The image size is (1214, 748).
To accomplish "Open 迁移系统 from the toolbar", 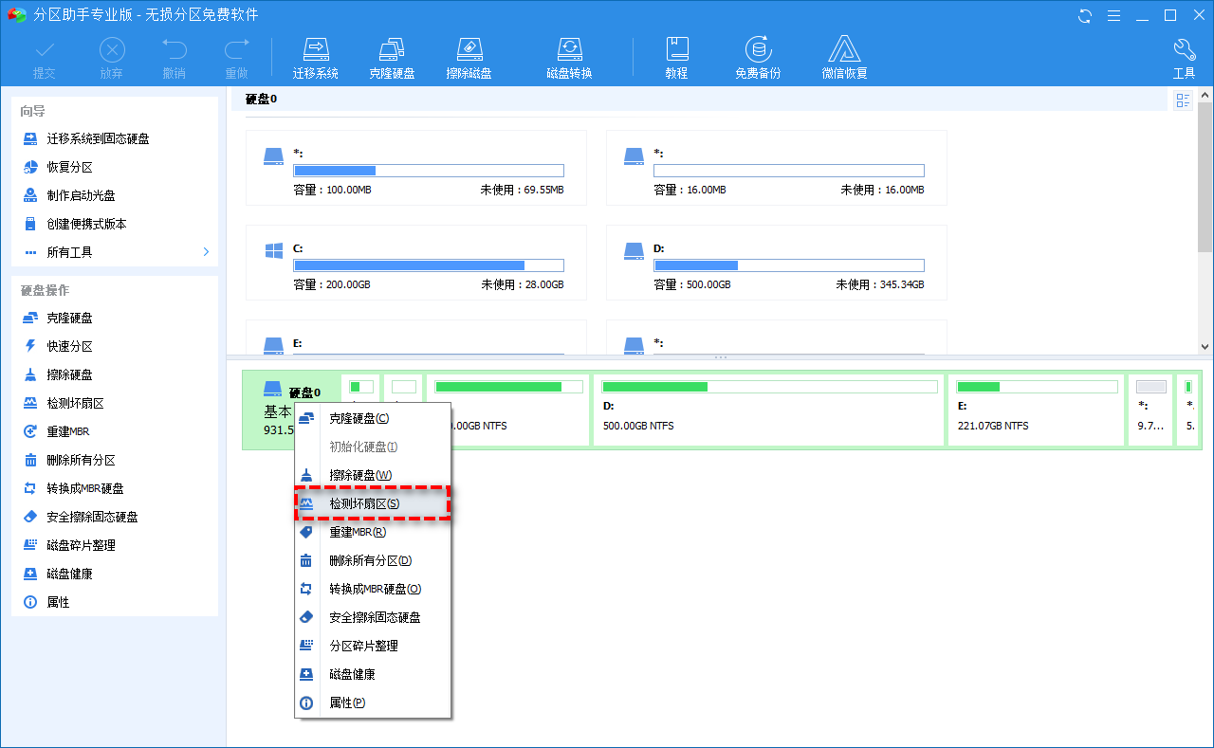I will [x=315, y=58].
